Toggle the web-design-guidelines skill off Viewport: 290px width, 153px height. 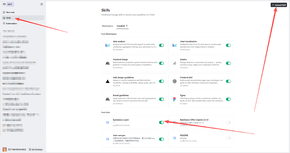pos(161,81)
